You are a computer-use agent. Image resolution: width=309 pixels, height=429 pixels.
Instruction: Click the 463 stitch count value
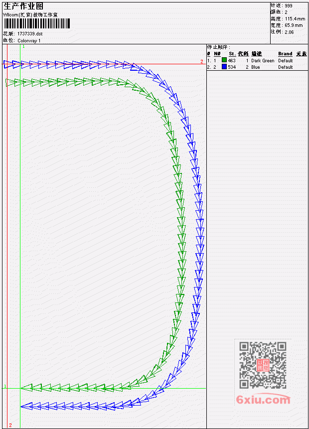coord(232,60)
